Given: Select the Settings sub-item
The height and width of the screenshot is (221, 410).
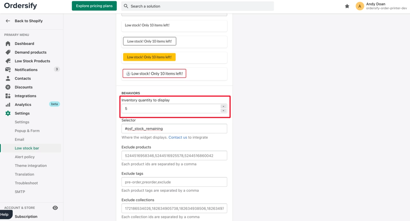Looking at the screenshot, I should (x=22, y=122).
